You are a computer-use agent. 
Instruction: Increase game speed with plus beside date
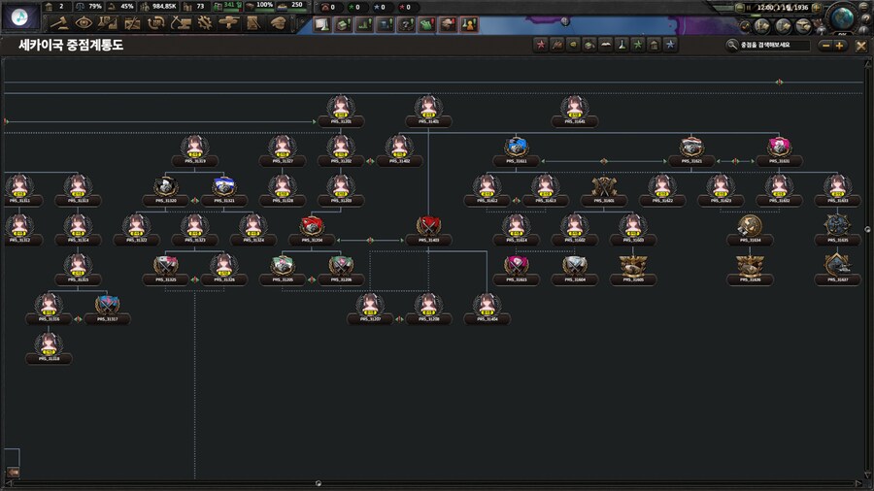click(x=817, y=7)
